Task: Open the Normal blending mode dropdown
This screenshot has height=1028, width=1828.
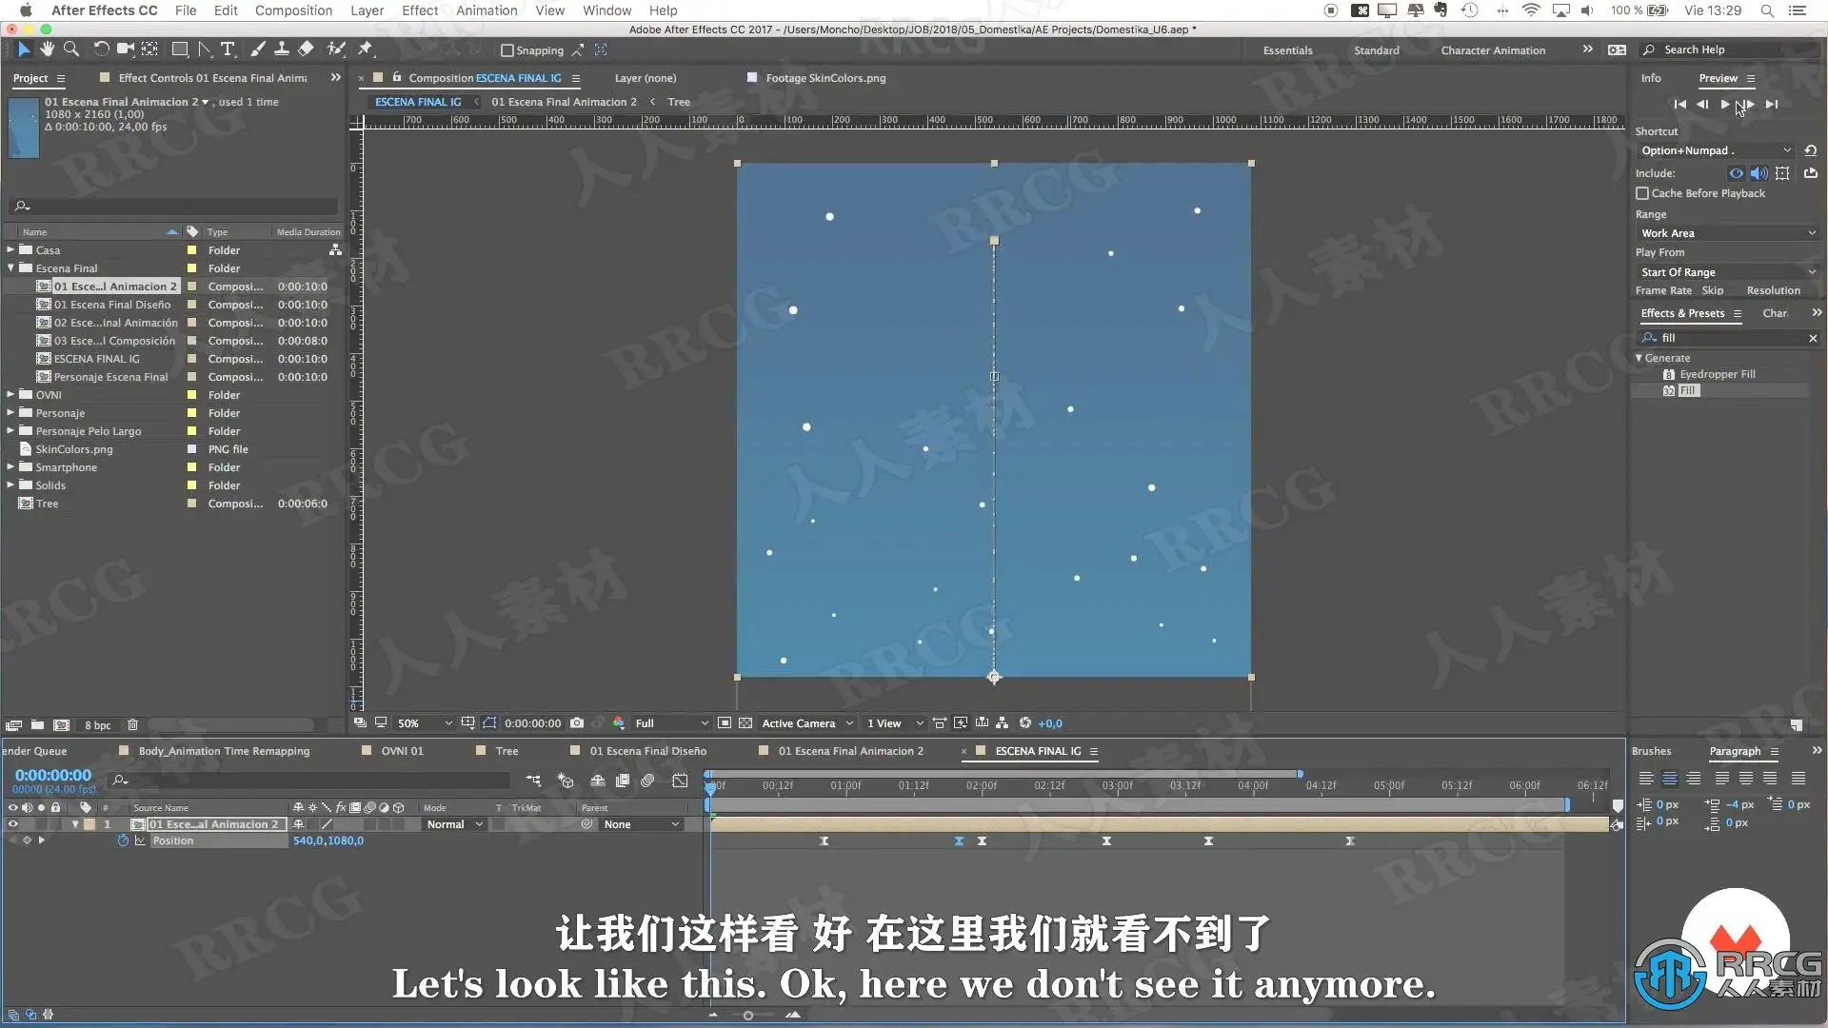Action: (x=454, y=824)
